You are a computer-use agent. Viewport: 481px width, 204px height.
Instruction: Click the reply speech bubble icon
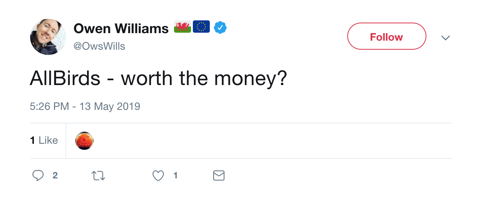point(38,175)
